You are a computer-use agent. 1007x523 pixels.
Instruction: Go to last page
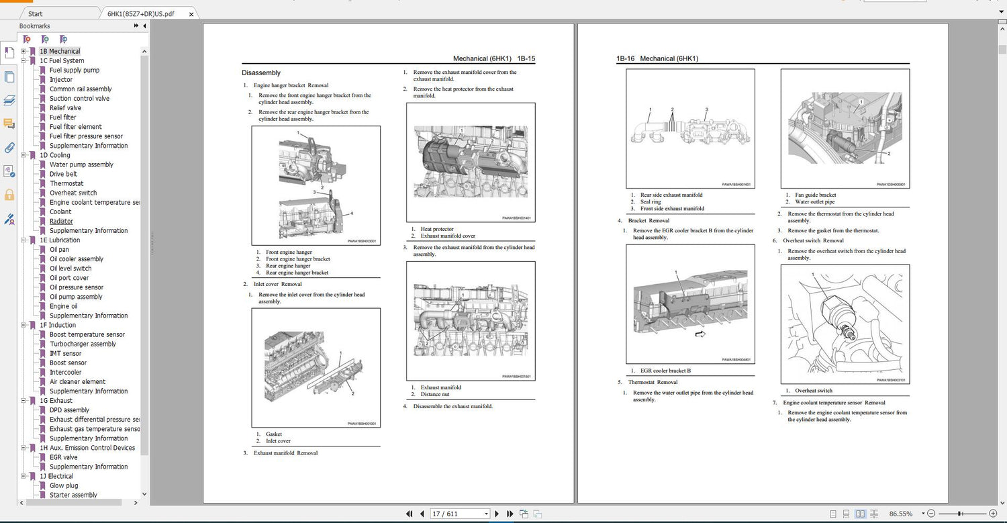(x=510, y=514)
